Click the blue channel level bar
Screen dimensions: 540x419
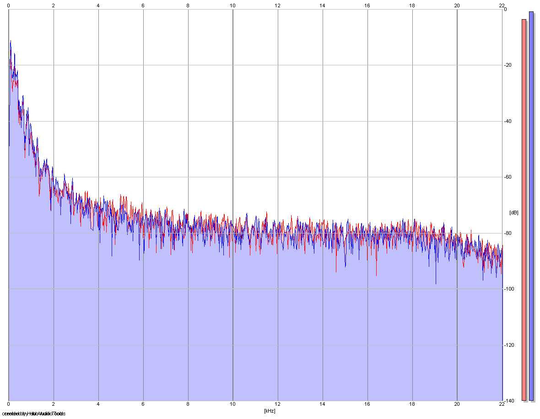[x=531, y=206]
